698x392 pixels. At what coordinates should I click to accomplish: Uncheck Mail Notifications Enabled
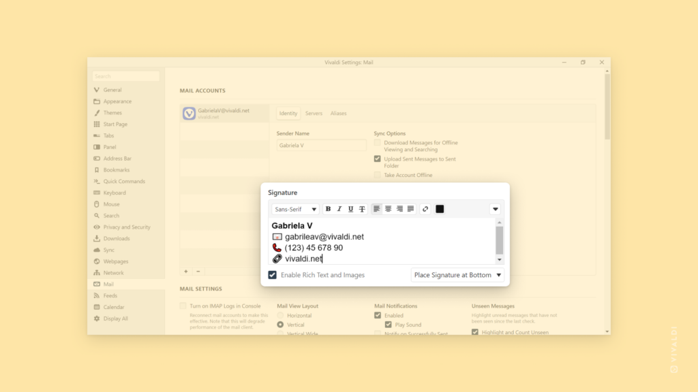[378, 315]
